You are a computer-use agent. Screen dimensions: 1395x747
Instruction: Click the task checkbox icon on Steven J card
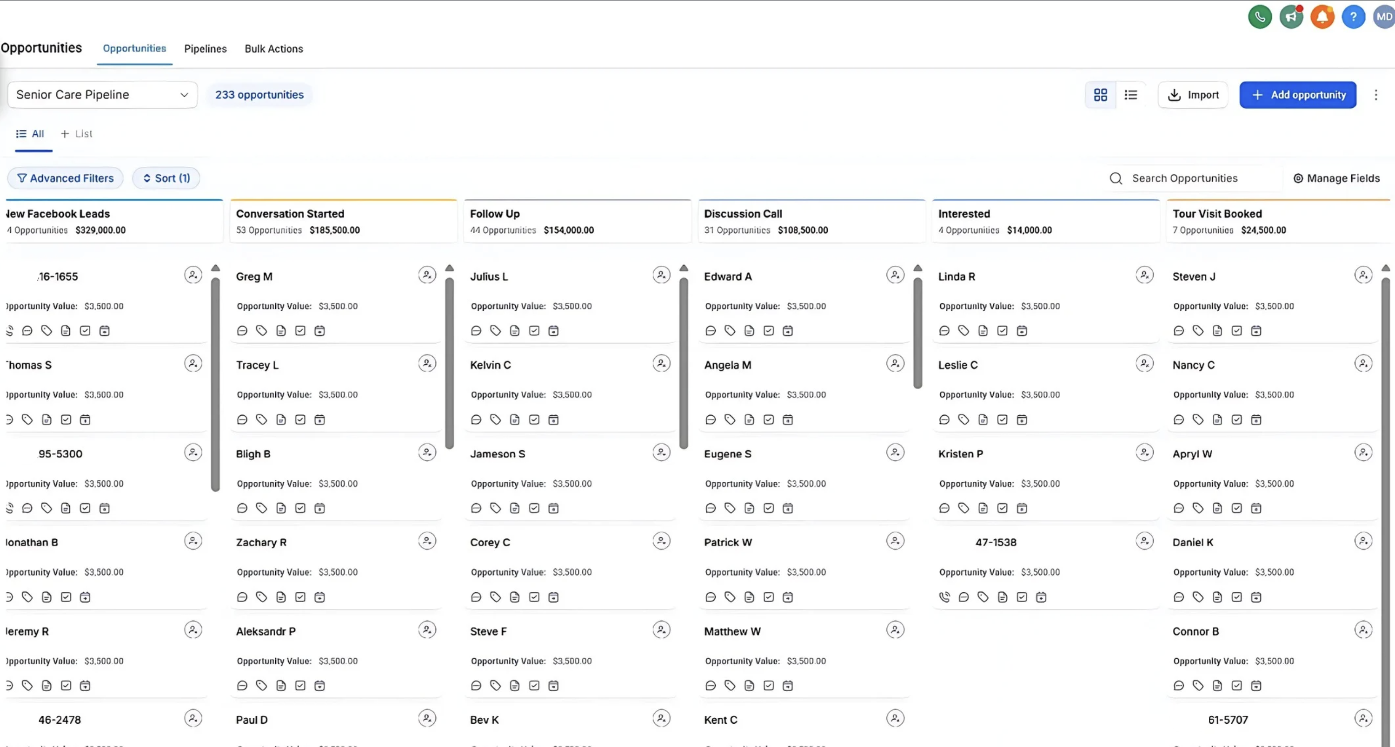(x=1237, y=330)
